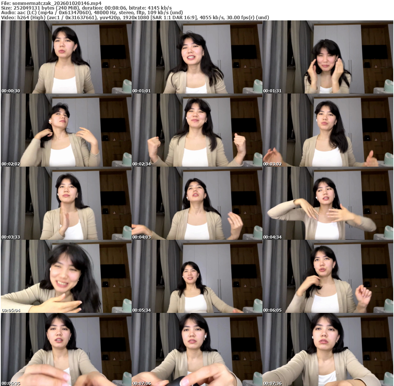The image size is (394, 386).
Task: Select the thumbnail frame stamped 00:01:01
Action: point(197,57)
